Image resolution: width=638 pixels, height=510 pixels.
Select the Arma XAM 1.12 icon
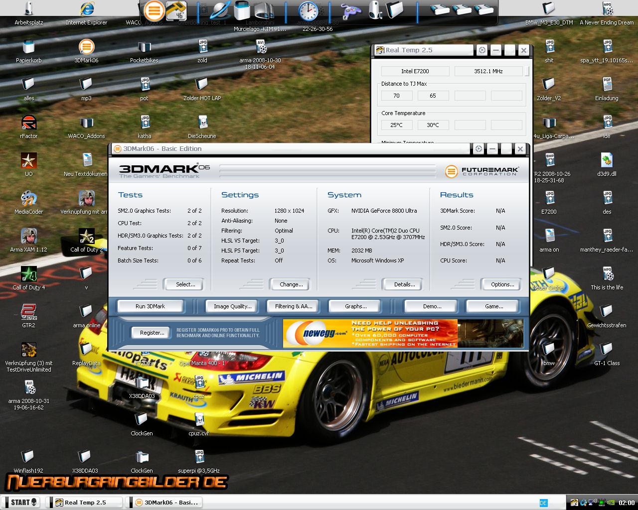(29, 241)
